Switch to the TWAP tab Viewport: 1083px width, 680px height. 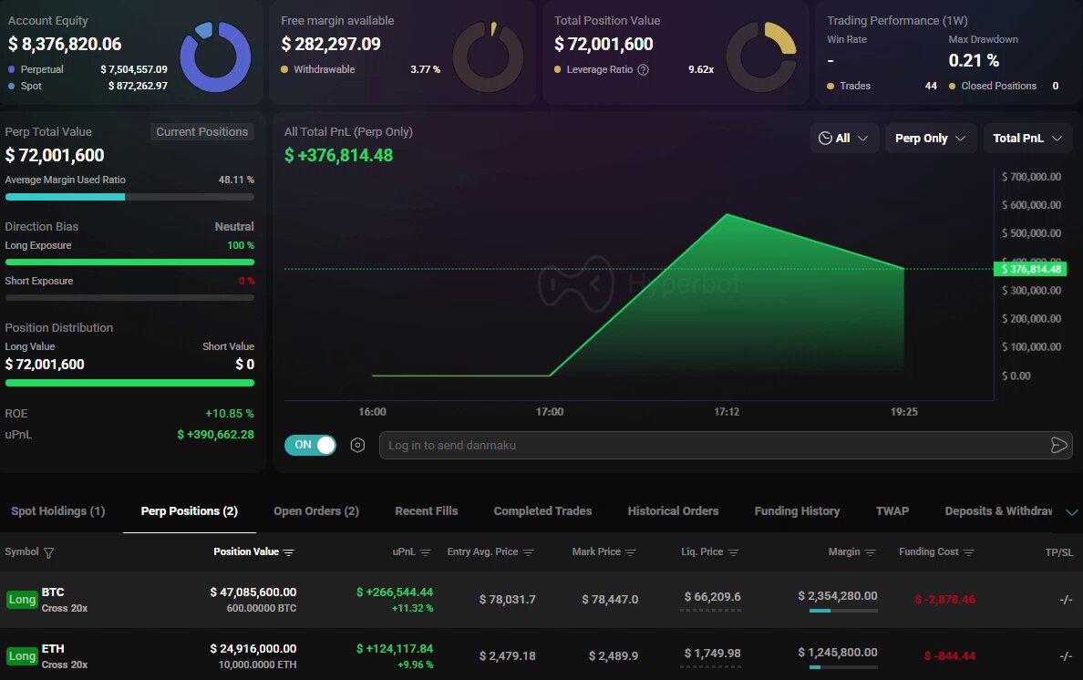click(892, 510)
